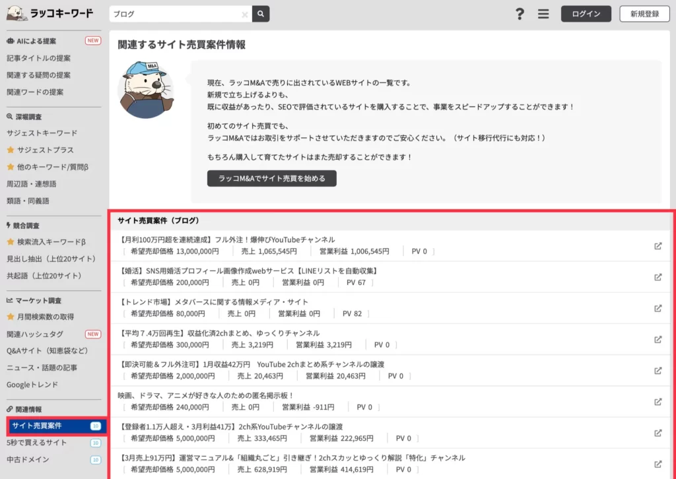Open the hamburger menu icon
676x479 pixels.
(543, 14)
